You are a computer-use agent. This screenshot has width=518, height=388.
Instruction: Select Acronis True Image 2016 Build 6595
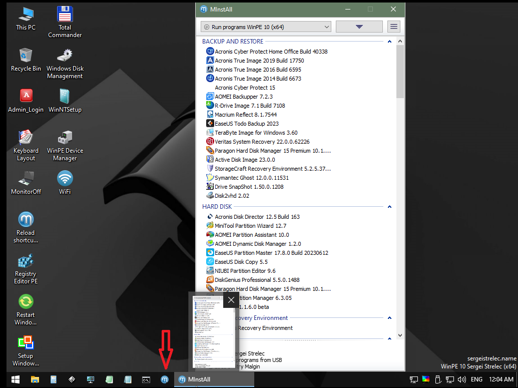click(254, 70)
